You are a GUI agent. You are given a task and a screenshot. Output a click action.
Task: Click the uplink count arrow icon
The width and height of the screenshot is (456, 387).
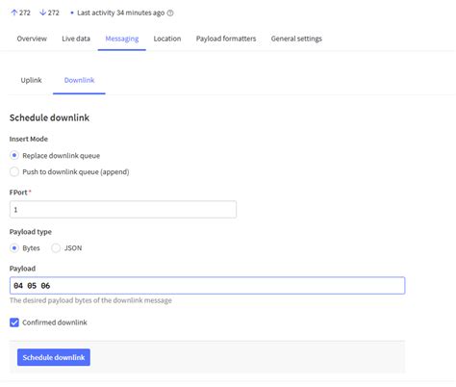tap(14, 13)
